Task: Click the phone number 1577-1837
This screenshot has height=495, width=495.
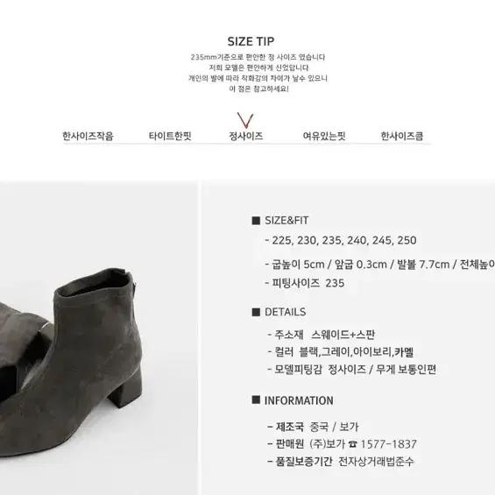Action: pyautogui.click(x=389, y=444)
